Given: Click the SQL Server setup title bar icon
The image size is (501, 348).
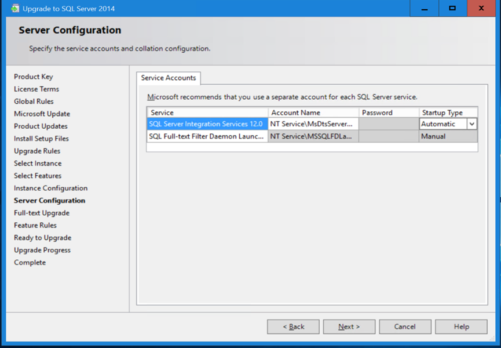Looking at the screenshot, I should point(14,8).
